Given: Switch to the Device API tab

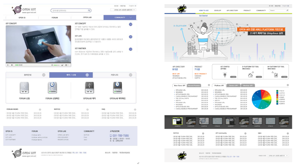Looking at the screenshot, I should tap(233, 86).
